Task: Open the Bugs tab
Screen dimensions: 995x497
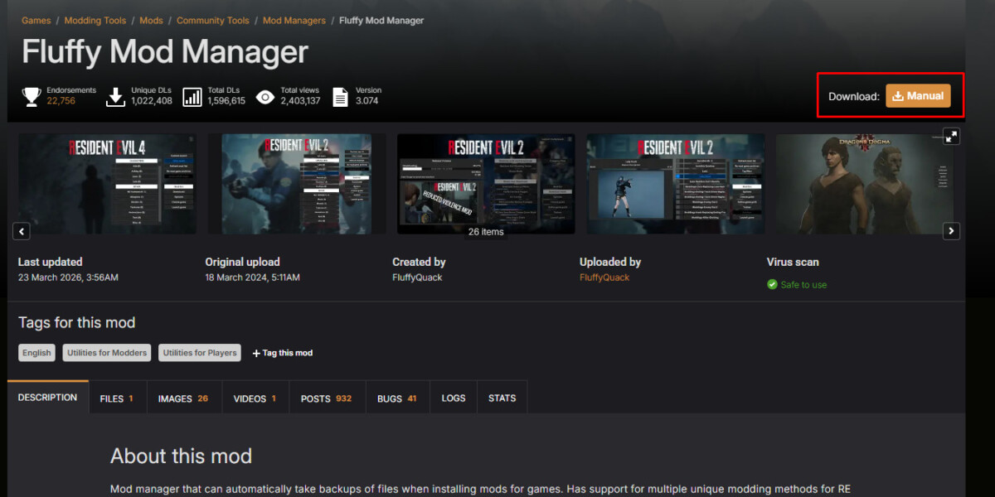Action: pos(397,398)
